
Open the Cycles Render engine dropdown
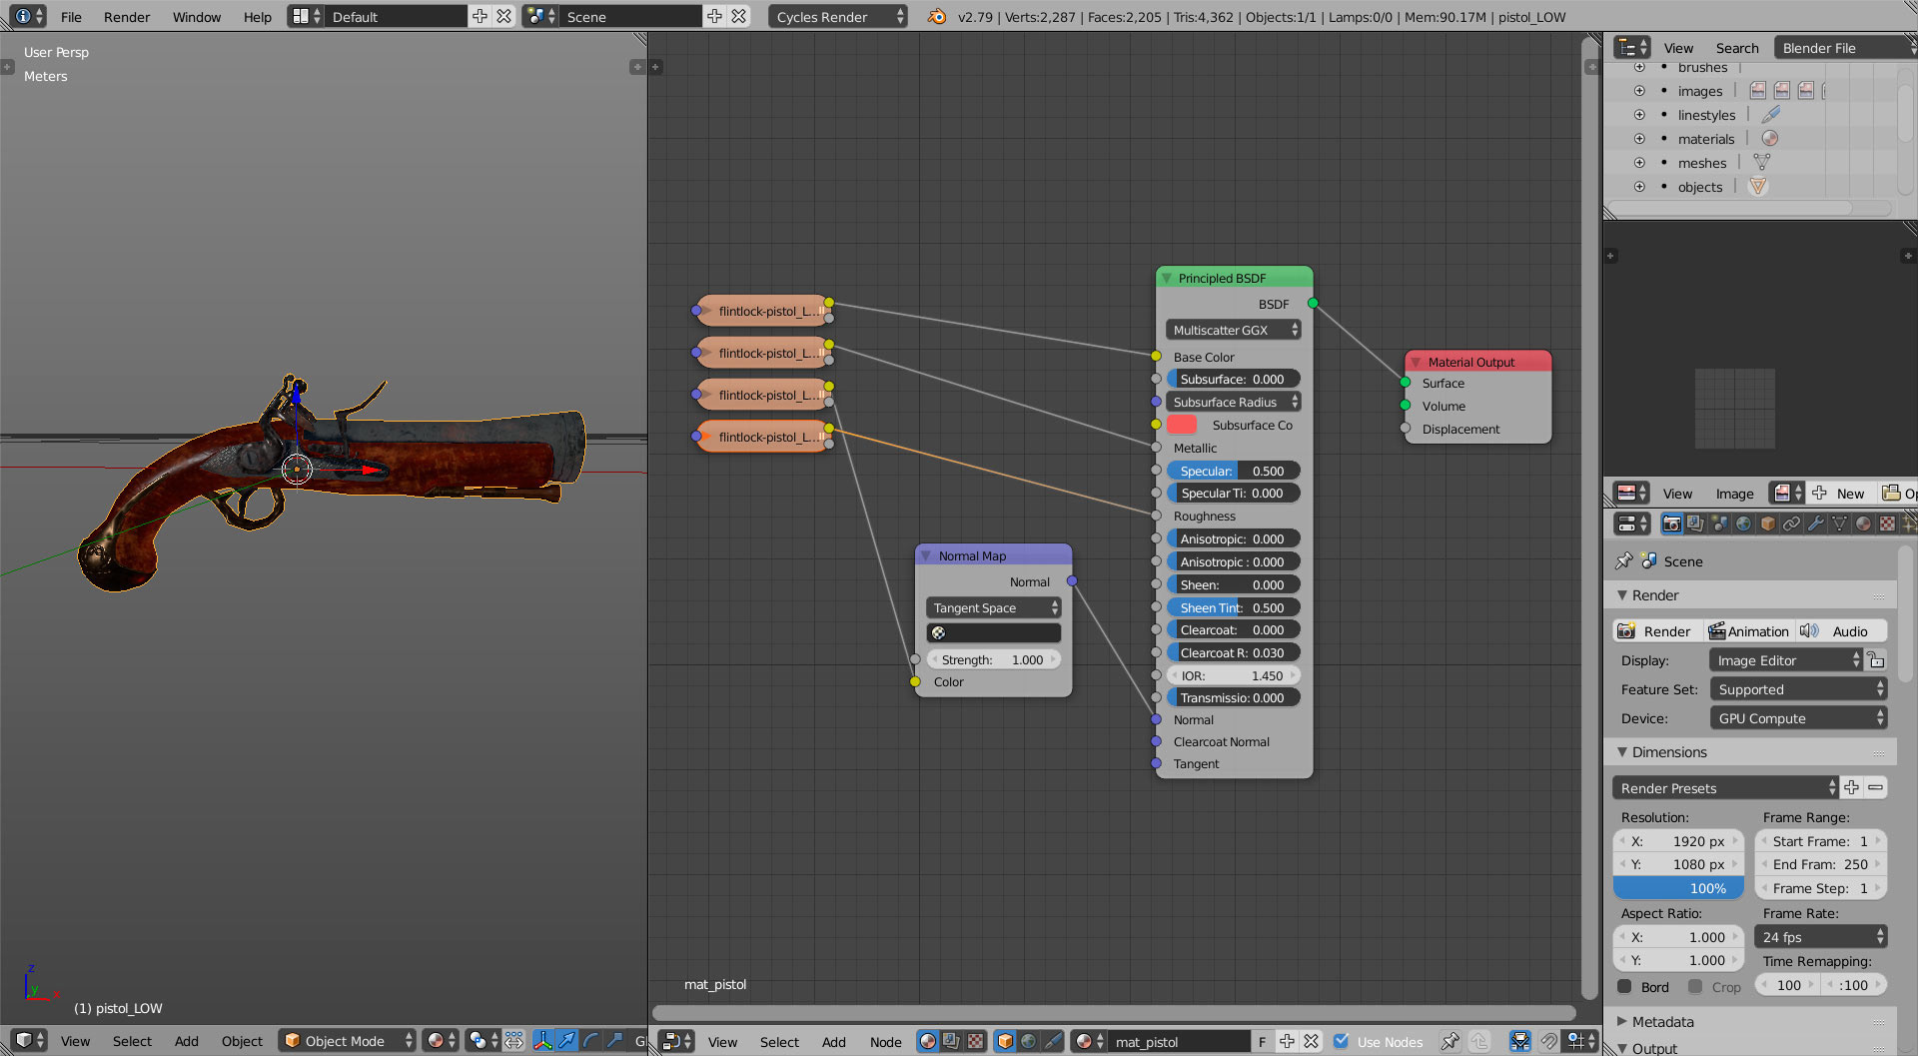coord(838,16)
